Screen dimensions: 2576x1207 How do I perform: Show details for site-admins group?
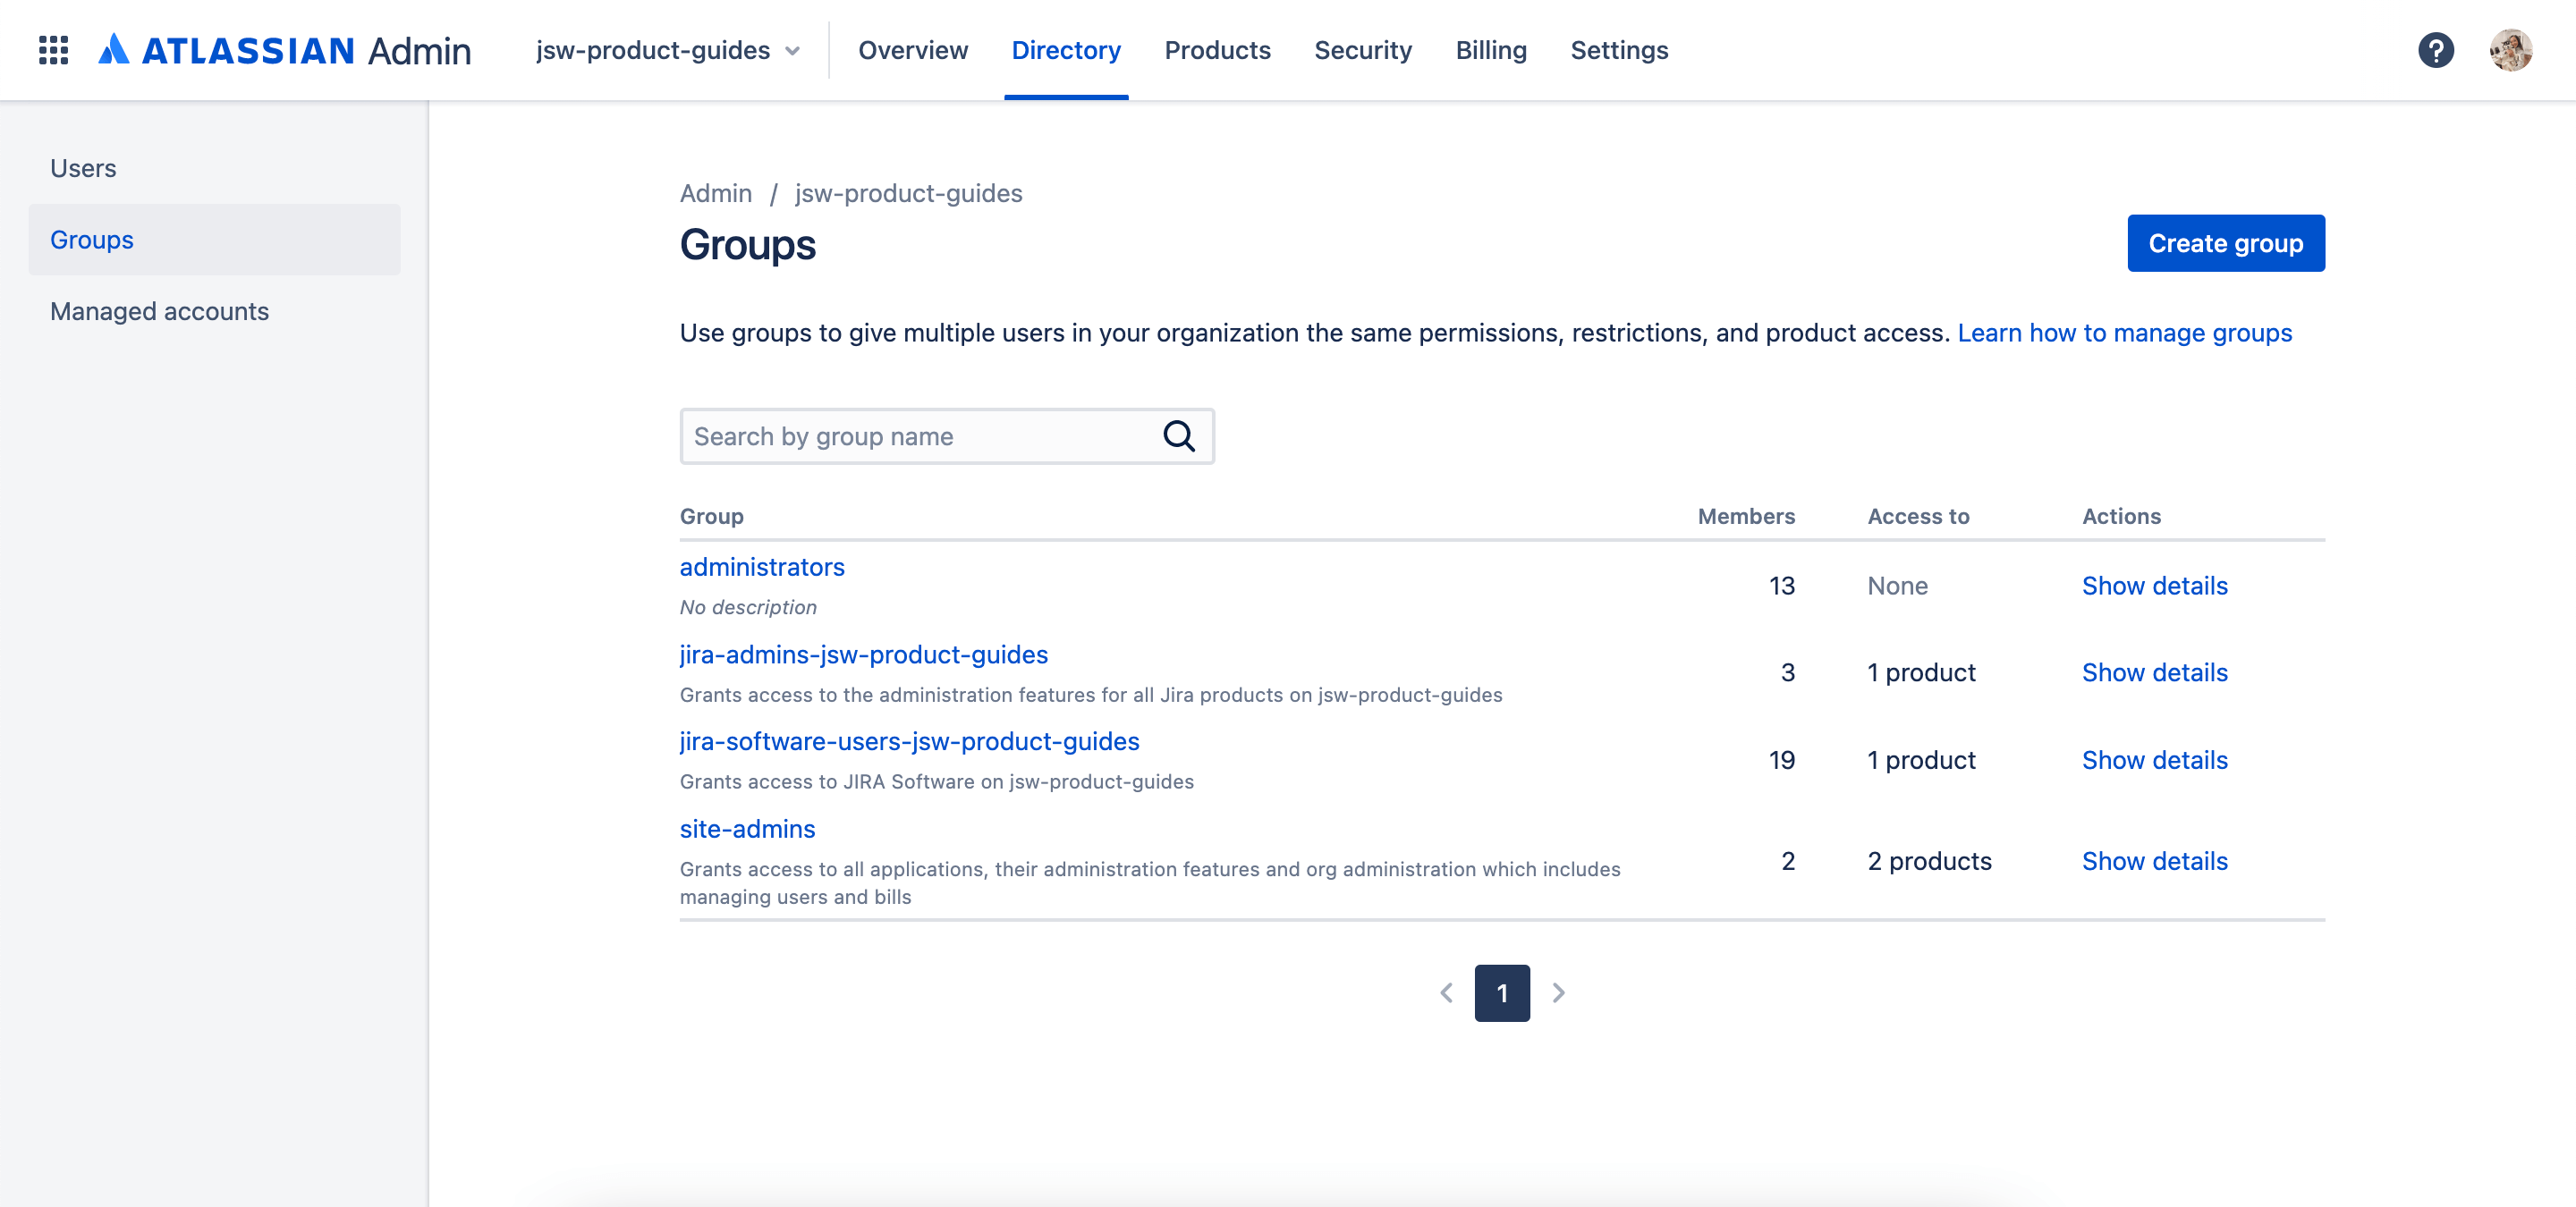click(x=2156, y=860)
